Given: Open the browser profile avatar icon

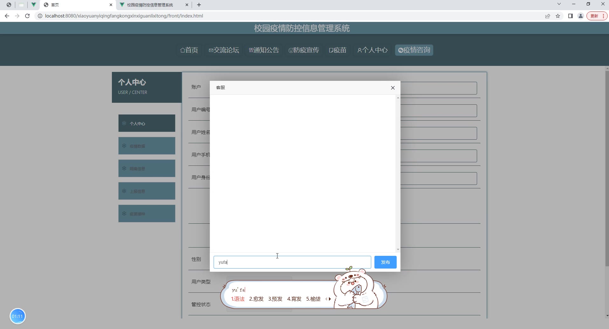Looking at the screenshot, I should pyautogui.click(x=581, y=16).
